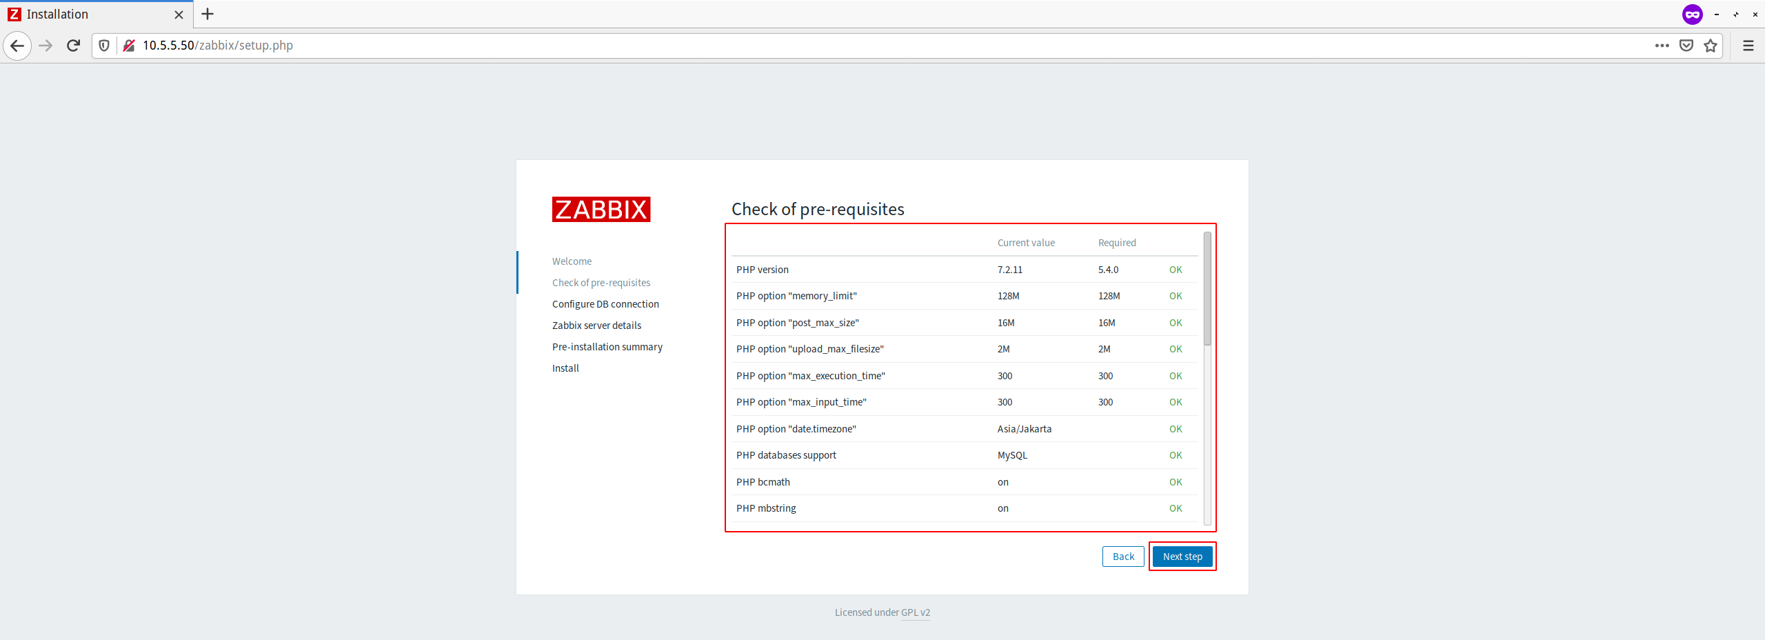
Task: Select Zabbix server details step
Action: (596, 326)
